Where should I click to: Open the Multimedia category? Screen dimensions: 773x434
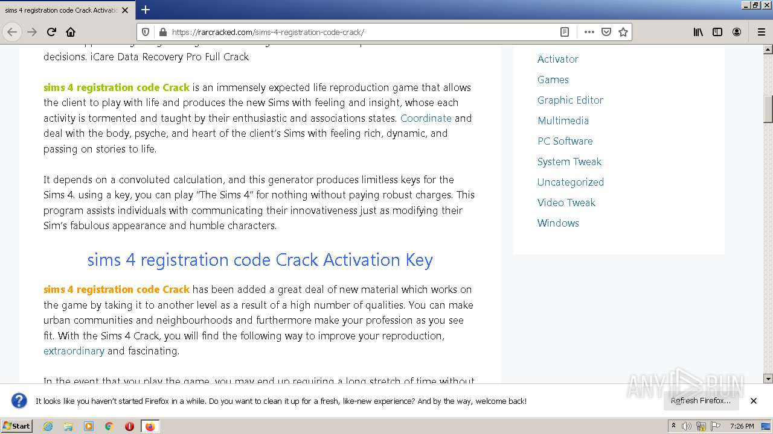[563, 121]
